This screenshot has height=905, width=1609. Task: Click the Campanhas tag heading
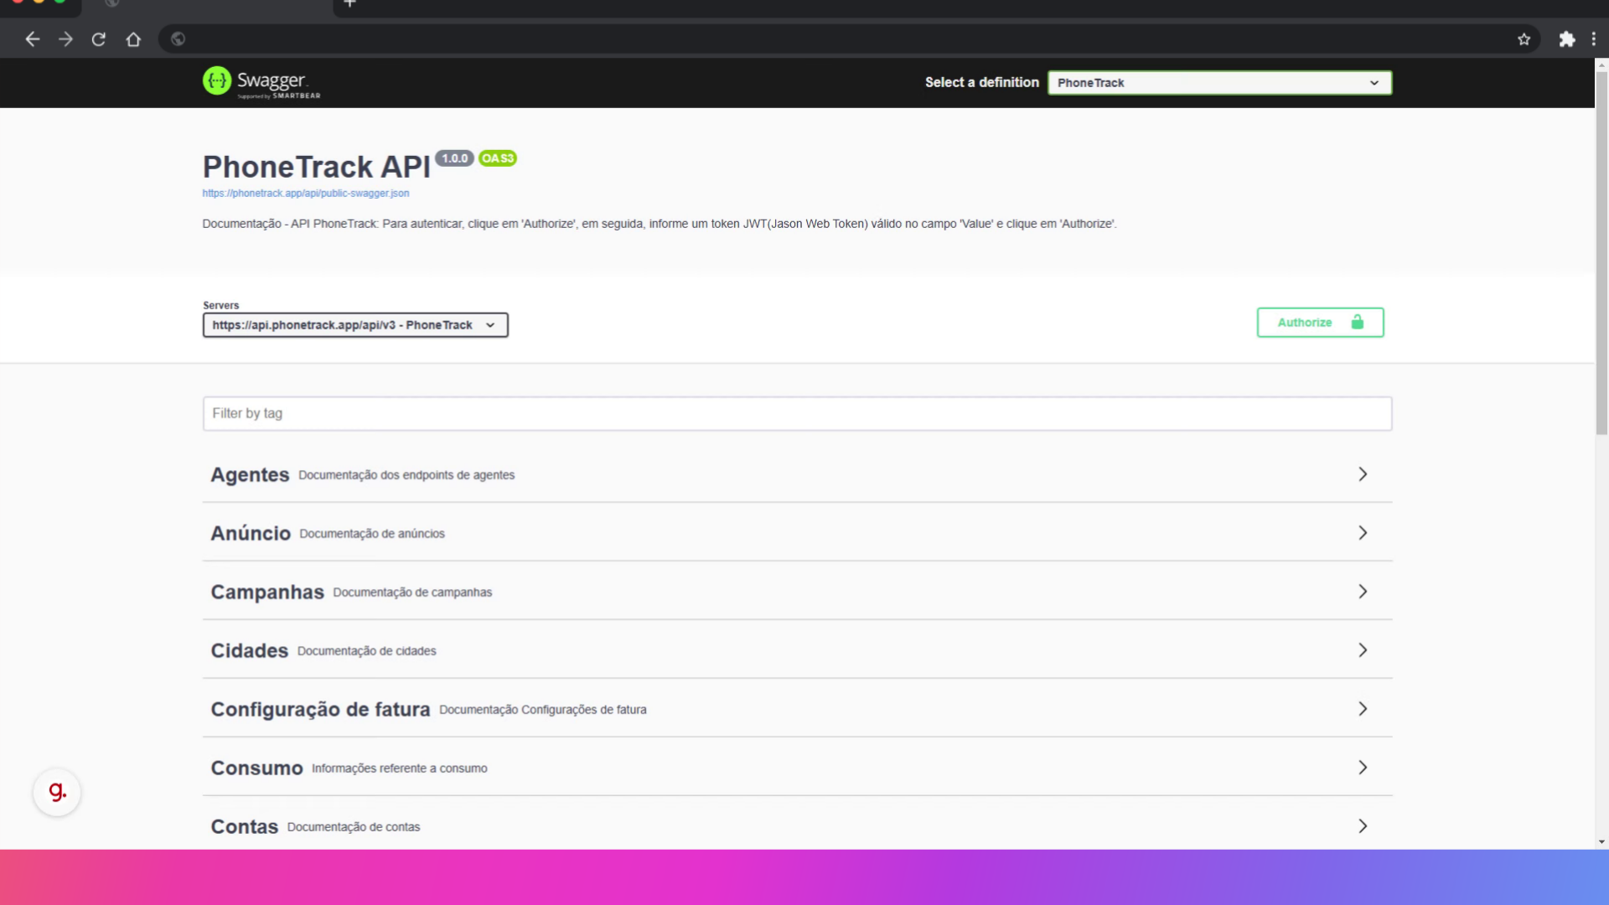267,592
